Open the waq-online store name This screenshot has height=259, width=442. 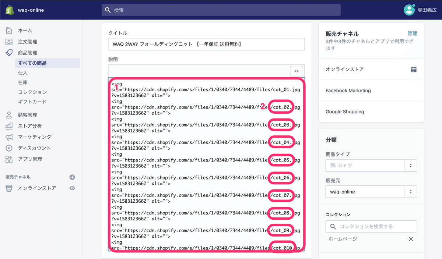click(x=31, y=10)
